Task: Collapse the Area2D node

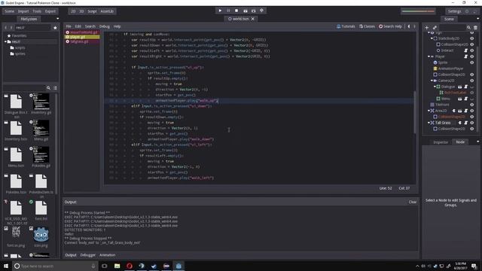Action: tap(429, 111)
